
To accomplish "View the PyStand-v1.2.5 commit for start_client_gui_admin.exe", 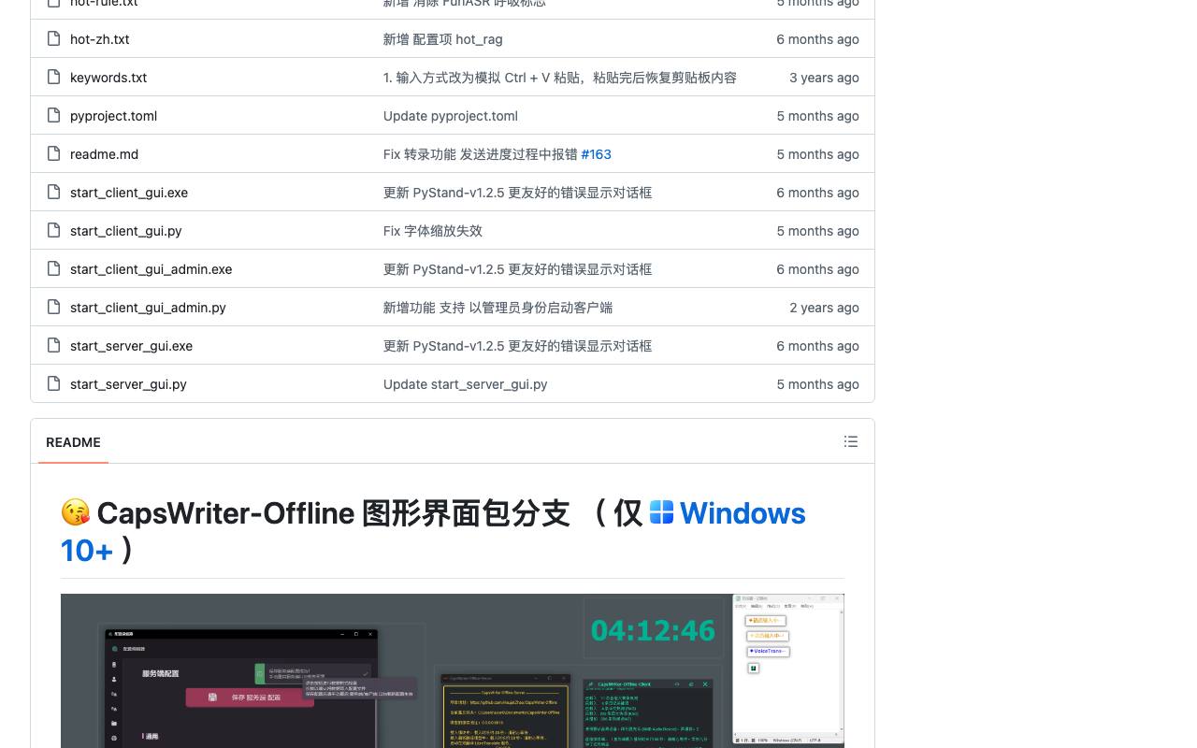I will click(517, 269).
